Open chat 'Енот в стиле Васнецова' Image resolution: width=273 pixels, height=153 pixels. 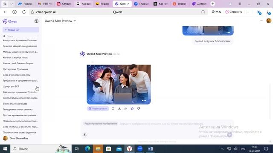click(15, 104)
